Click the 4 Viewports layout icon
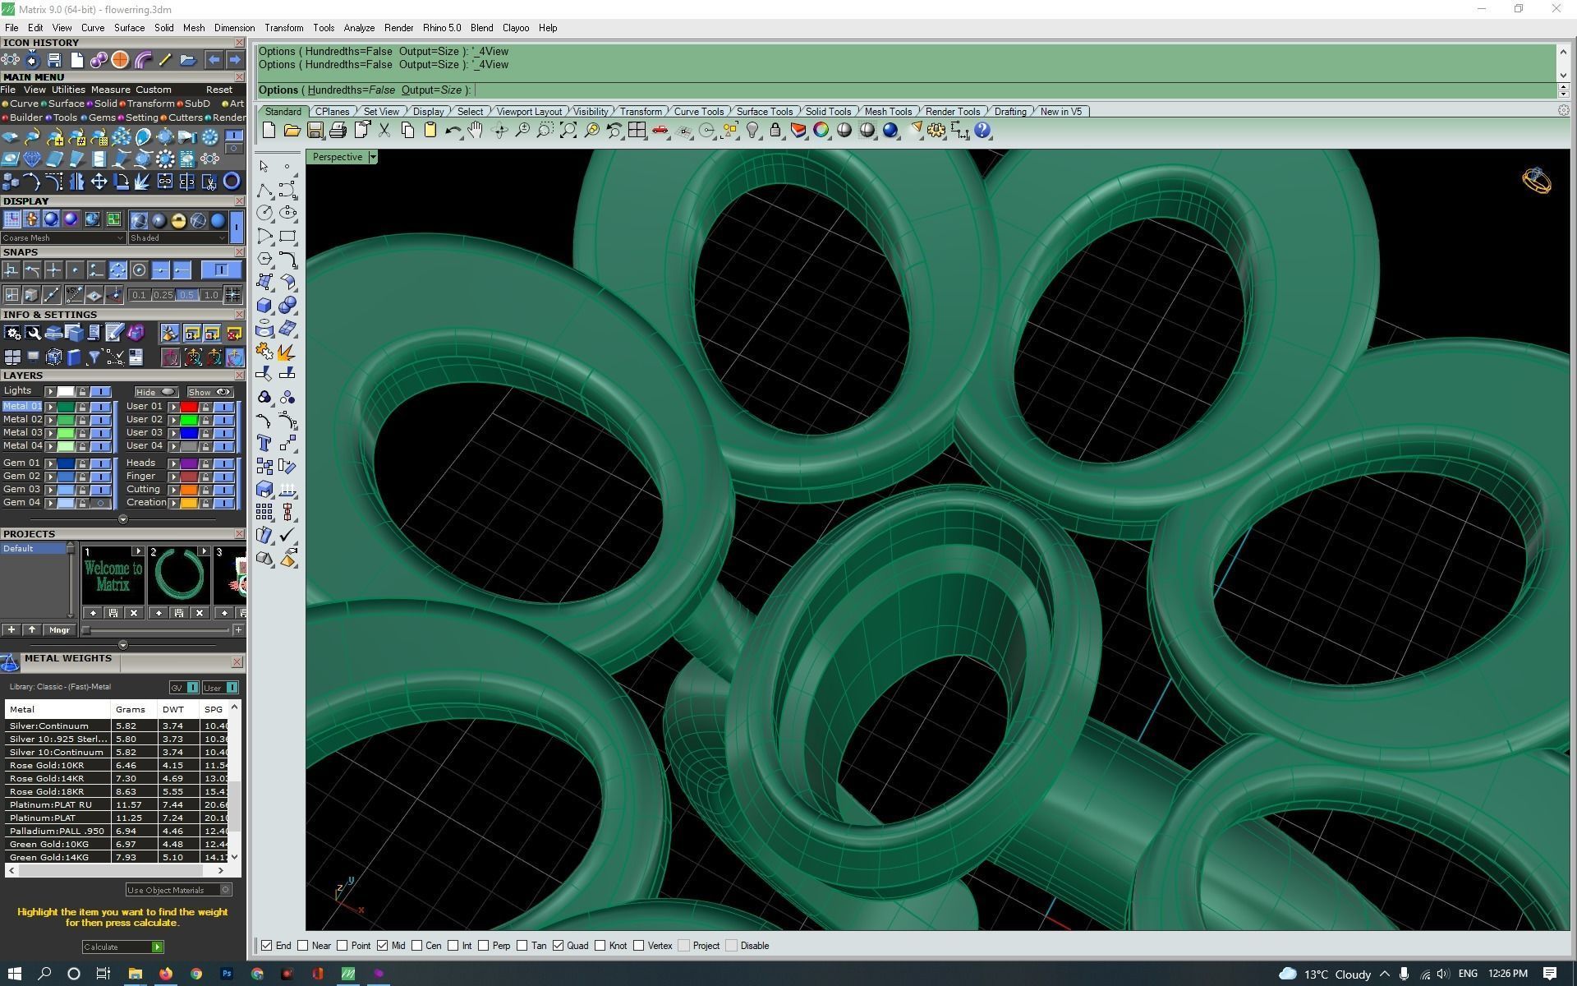1577x986 pixels. pyautogui.click(x=637, y=131)
